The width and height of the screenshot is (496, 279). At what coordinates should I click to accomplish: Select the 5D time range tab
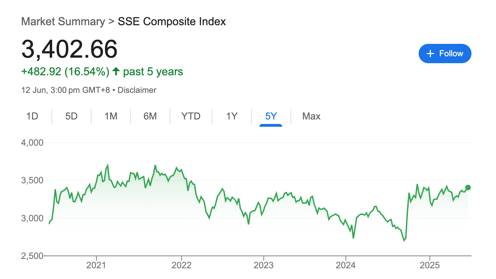[71, 116]
